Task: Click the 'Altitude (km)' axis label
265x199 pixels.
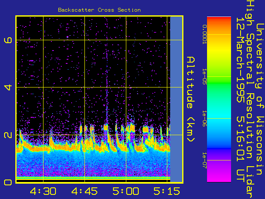Action: [191, 99]
